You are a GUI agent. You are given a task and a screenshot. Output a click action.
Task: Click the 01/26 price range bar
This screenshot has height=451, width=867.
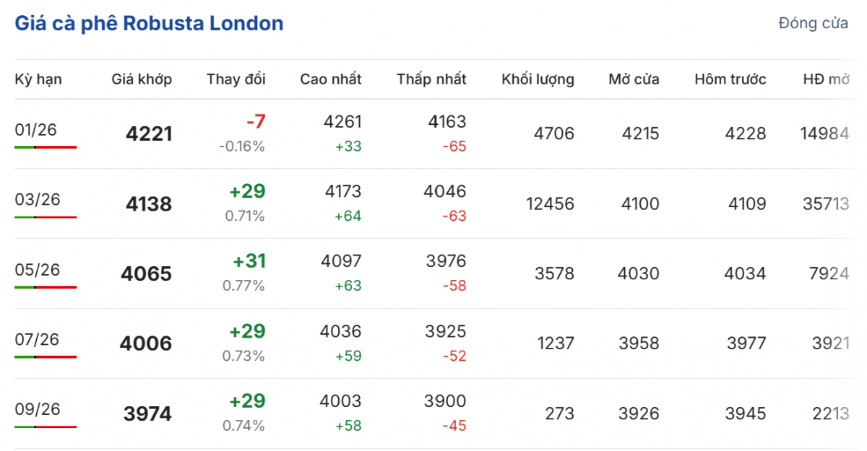point(46,147)
